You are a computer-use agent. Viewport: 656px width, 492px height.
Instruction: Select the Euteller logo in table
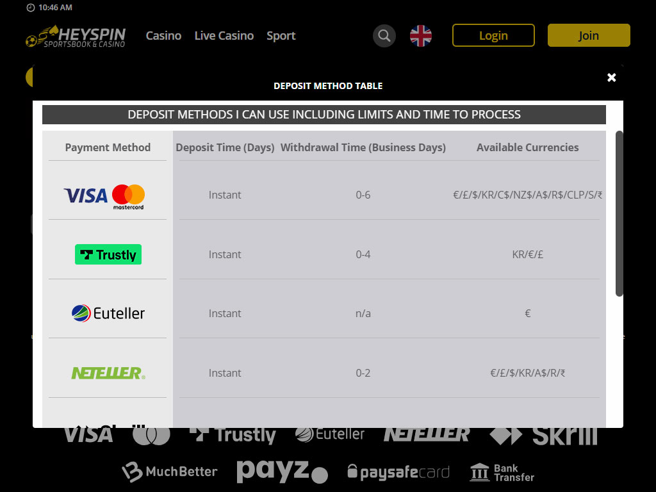coord(108,313)
